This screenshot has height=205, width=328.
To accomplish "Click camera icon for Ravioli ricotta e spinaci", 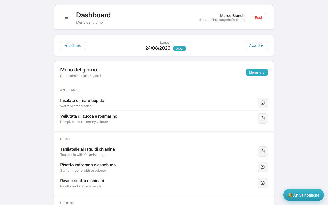I will (x=263, y=183).
